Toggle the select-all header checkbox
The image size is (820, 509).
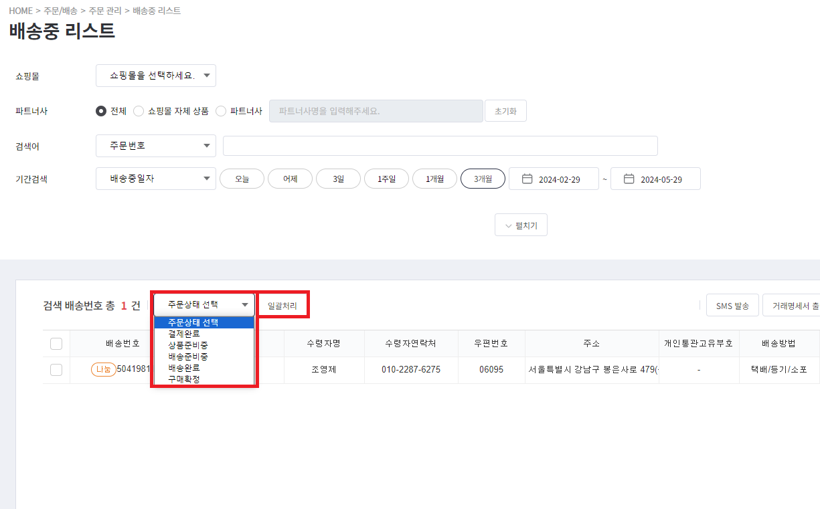click(56, 344)
